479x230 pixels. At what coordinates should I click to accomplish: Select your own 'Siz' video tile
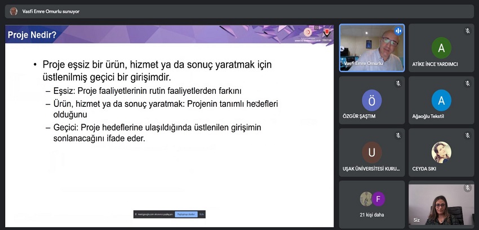[x=441, y=205]
